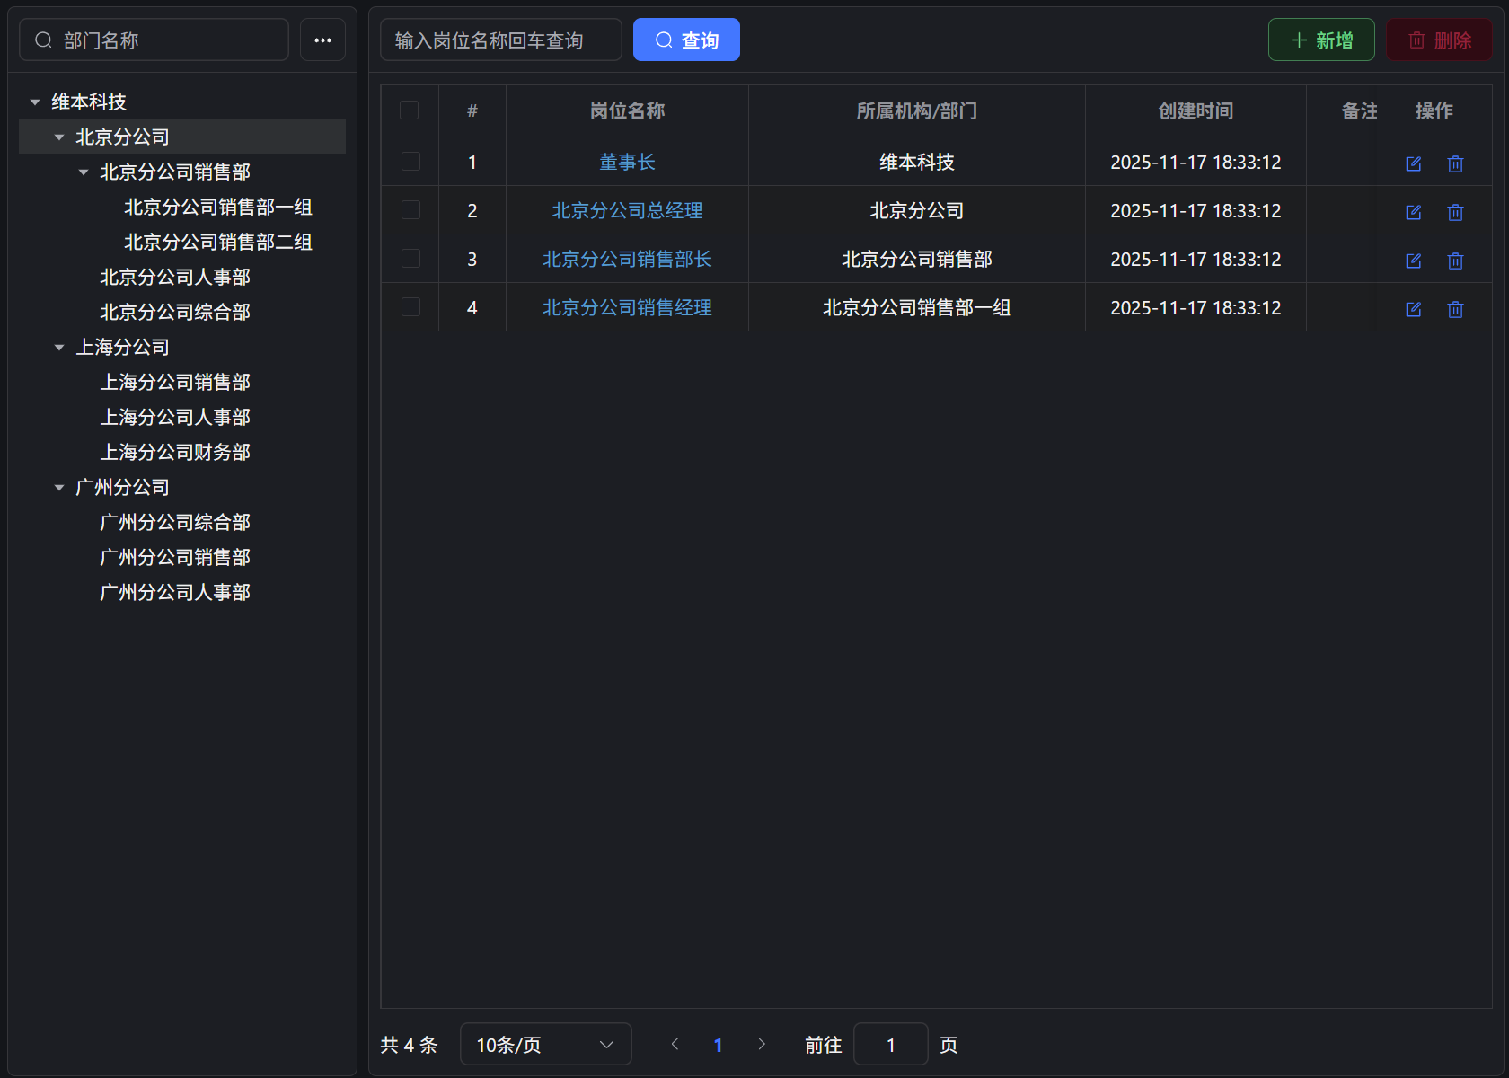Collapse the 上海分公司 tree node arrow

pos(59,348)
